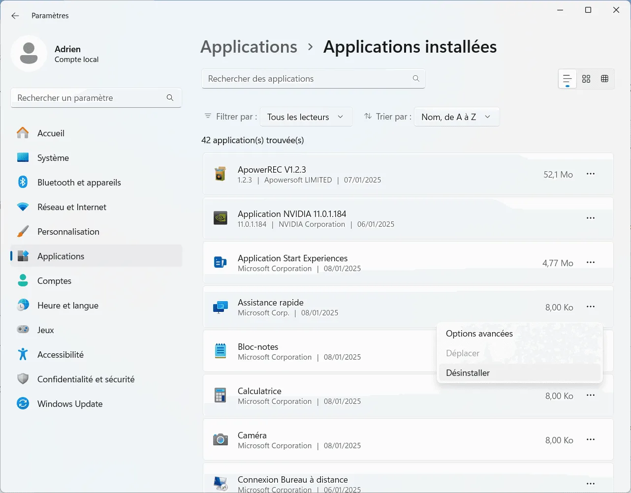Switch to grid view layout
Screen dimensions: 631x493
586,79
